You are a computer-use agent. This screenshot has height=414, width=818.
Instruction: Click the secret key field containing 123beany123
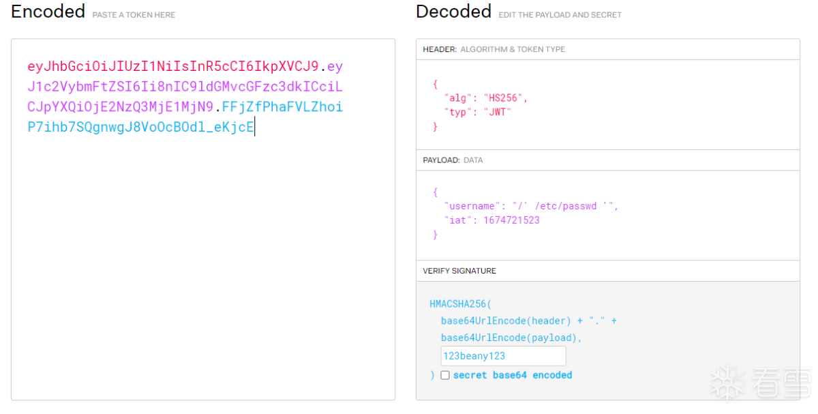click(x=503, y=356)
